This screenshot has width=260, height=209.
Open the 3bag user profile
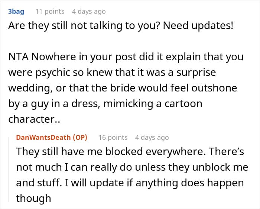16,12
